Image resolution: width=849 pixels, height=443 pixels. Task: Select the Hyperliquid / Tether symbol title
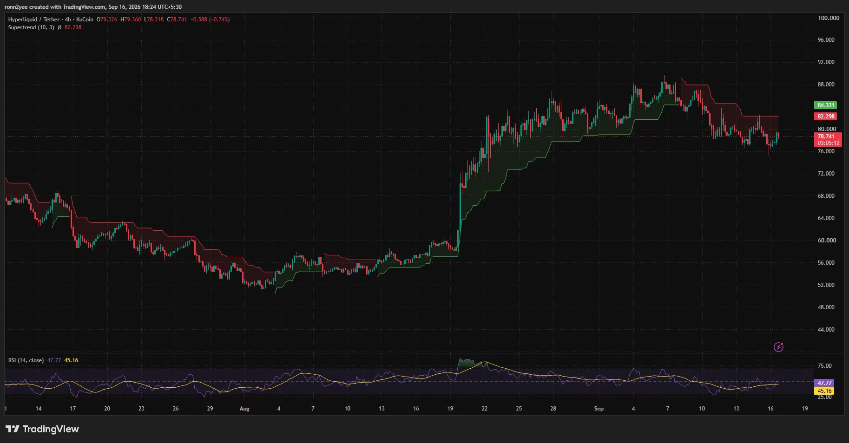point(34,20)
